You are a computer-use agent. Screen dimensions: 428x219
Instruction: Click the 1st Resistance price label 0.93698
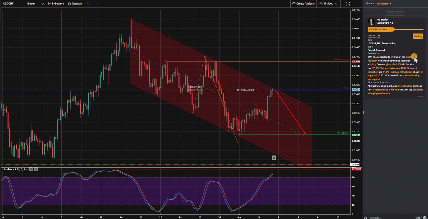pos(356,61)
